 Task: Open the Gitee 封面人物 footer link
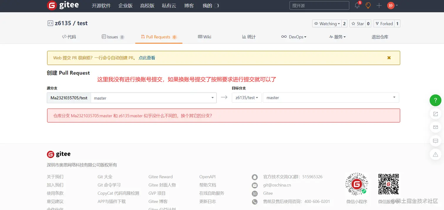[162, 185]
